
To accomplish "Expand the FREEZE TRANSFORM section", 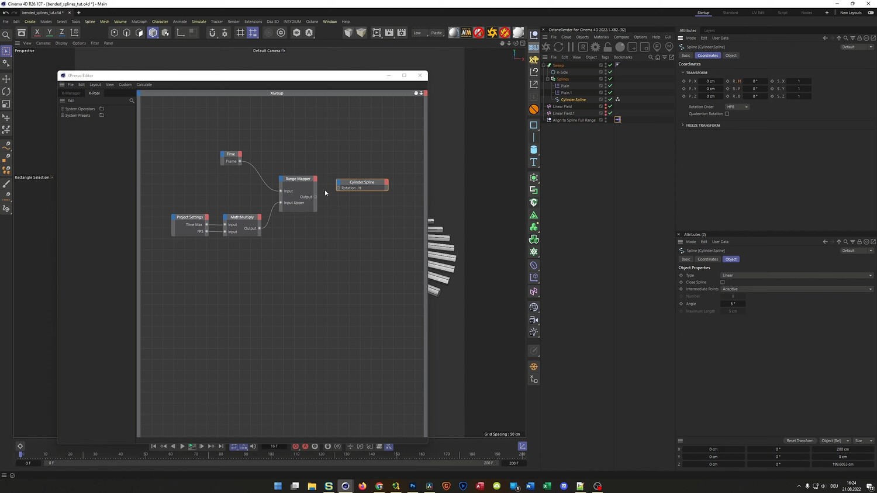I will (682, 125).
